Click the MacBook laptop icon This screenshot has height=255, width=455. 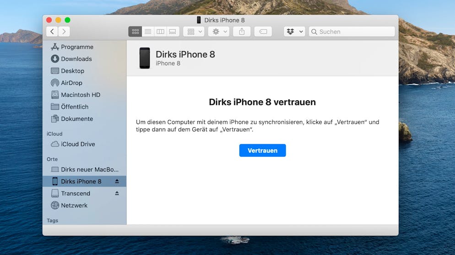[55, 169]
